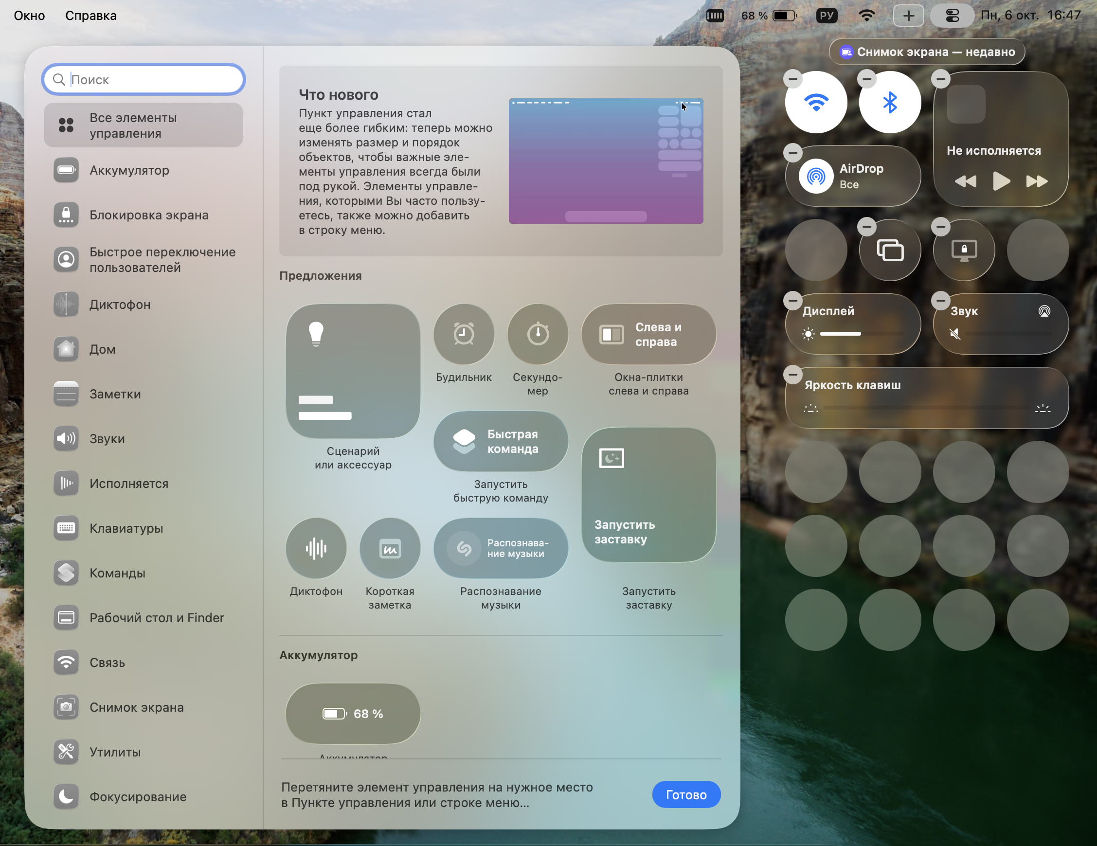Open the Справка menu

click(x=91, y=16)
